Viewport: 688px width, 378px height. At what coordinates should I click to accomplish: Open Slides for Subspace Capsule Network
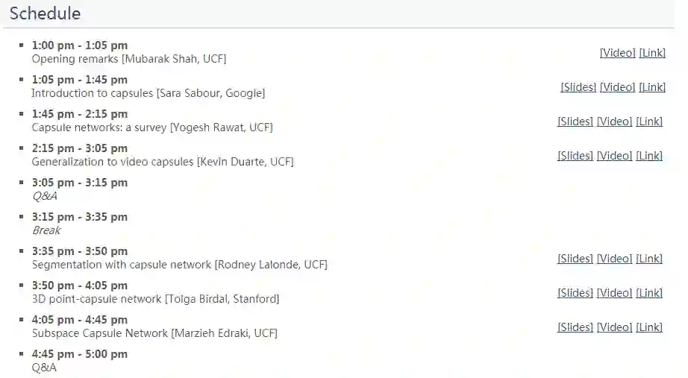(575, 327)
